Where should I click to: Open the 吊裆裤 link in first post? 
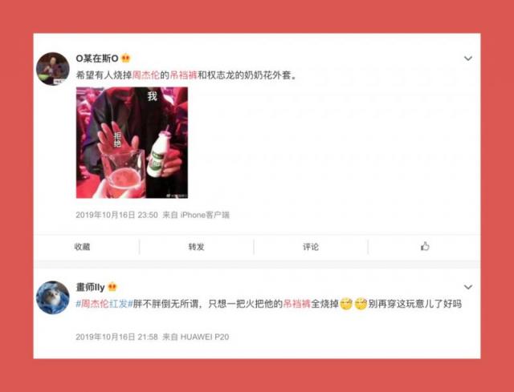184,75
